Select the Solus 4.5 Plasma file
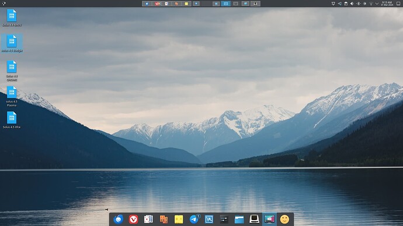The height and width of the screenshot is (226, 403). (12, 96)
